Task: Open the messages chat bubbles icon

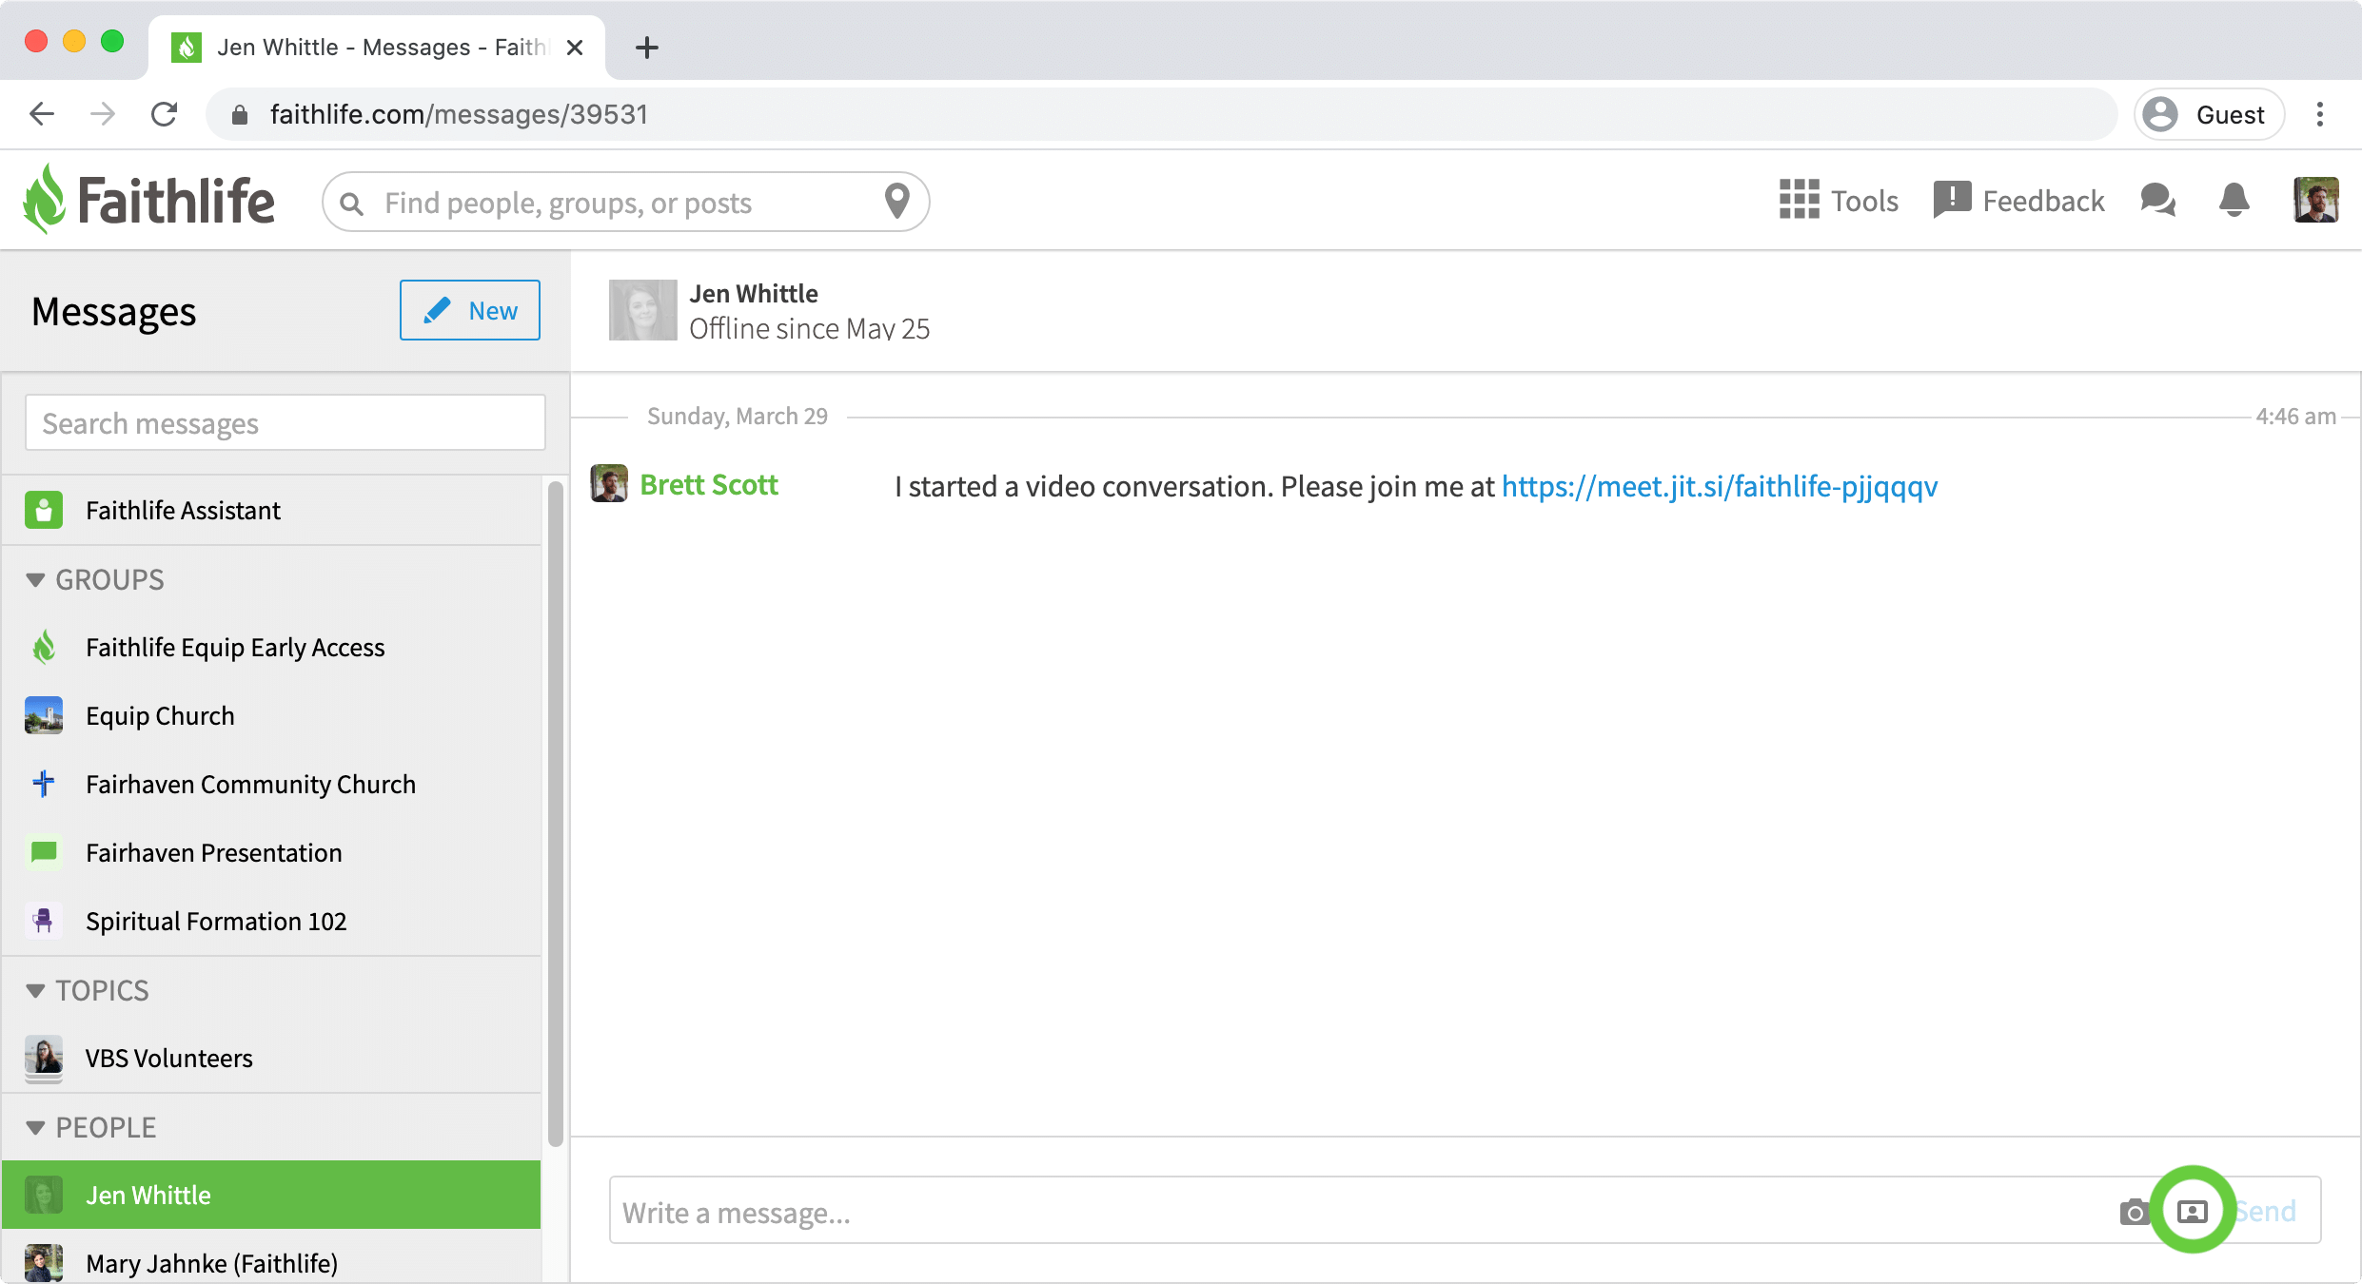Action: (x=2157, y=200)
